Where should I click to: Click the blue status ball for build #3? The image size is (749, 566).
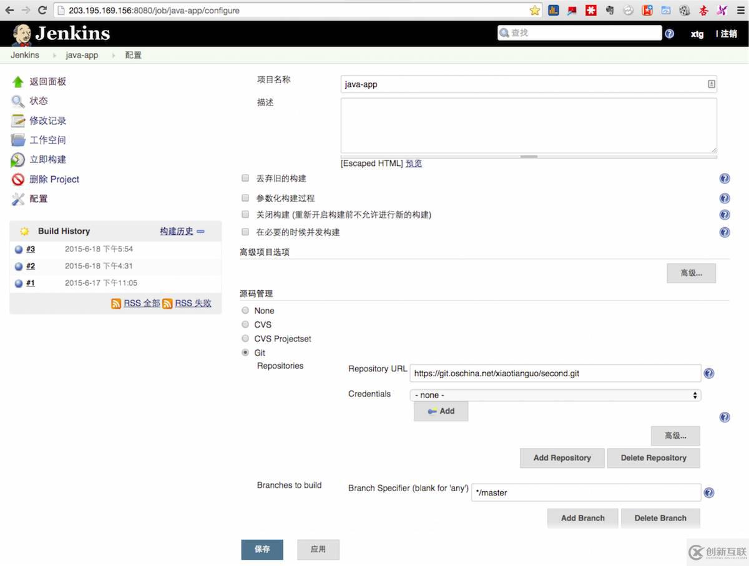coord(19,250)
